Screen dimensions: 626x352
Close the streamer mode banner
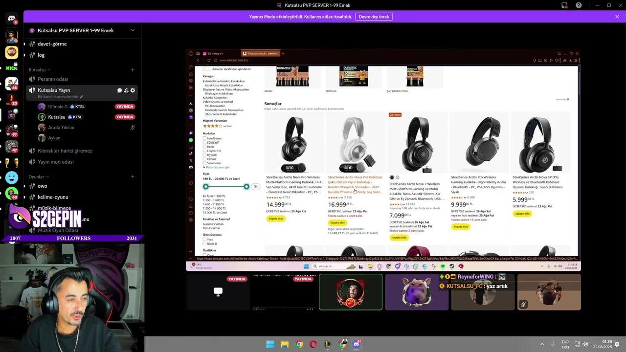617,17
